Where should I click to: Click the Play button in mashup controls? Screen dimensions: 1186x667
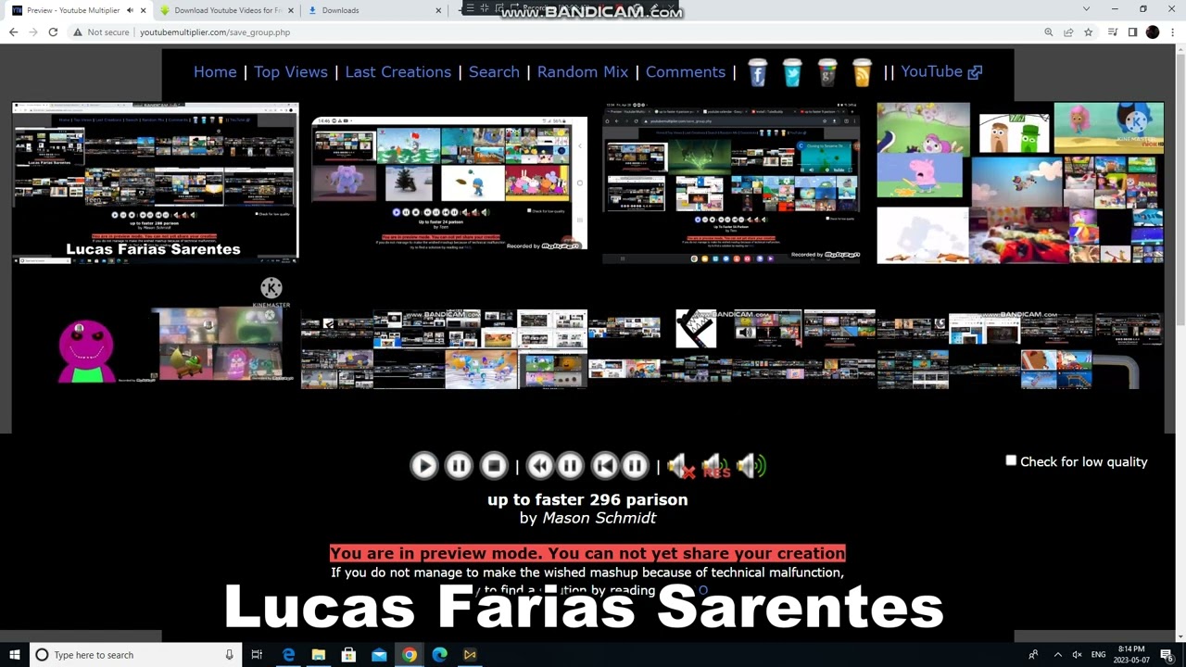pos(423,465)
